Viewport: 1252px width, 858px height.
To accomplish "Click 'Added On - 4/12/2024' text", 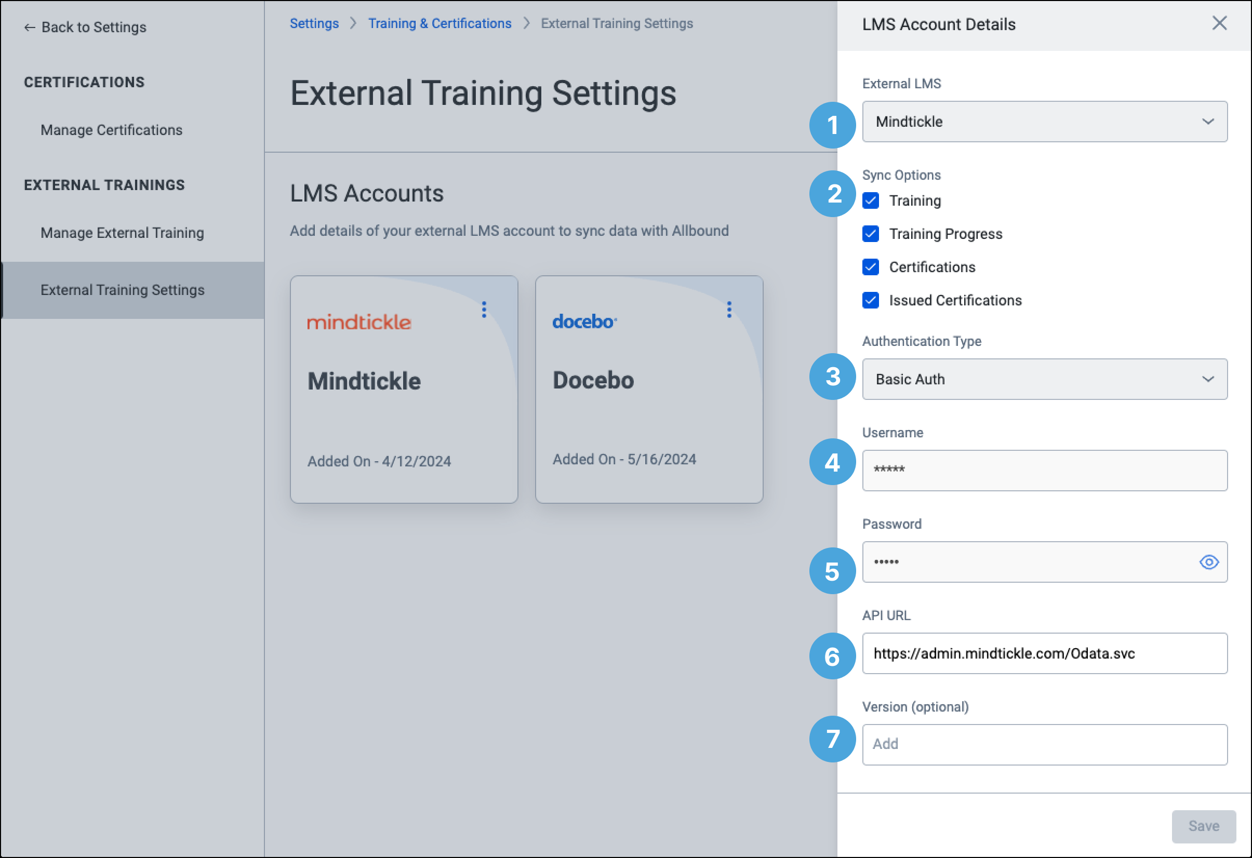I will click(x=379, y=462).
